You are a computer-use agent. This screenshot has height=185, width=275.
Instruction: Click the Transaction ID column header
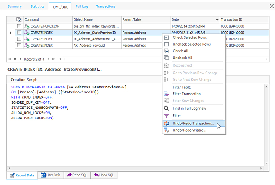[x=244, y=20]
